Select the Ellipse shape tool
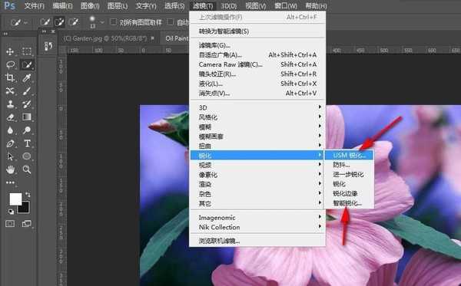The height and width of the screenshot is (286, 461). (x=27, y=156)
